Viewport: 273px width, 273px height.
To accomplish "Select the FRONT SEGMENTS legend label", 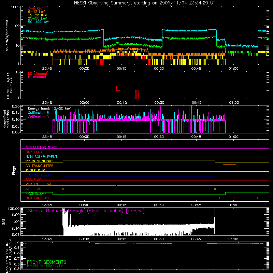I will click(46, 262).
